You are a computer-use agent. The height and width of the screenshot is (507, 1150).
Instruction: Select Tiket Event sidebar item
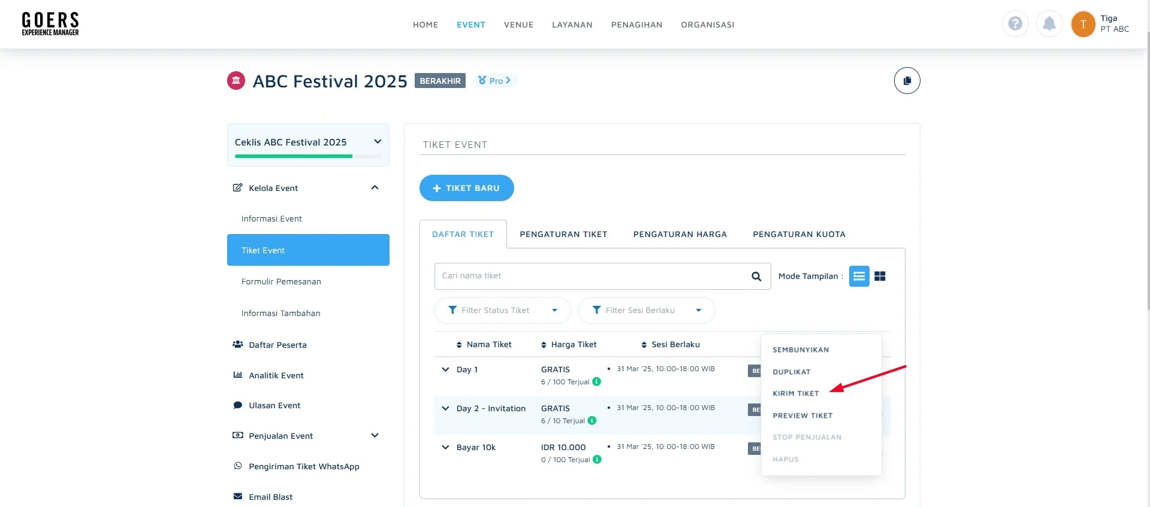(x=308, y=250)
